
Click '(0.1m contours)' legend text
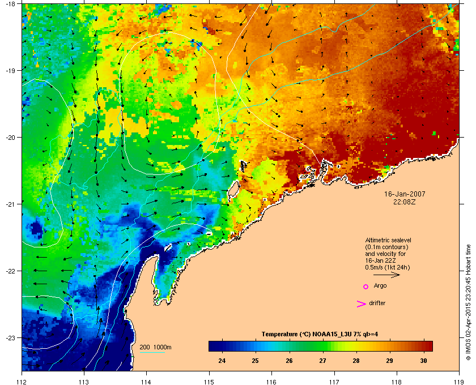coord(386,247)
